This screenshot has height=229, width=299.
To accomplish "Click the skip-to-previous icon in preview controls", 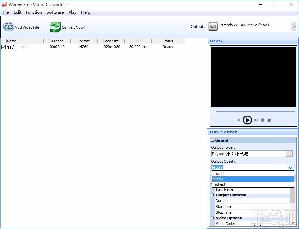I will tap(238, 120).
